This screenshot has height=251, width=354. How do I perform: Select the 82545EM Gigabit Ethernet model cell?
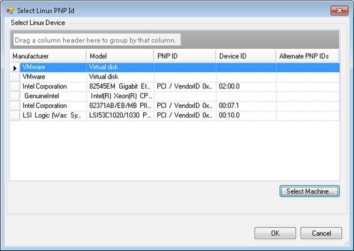(120, 86)
